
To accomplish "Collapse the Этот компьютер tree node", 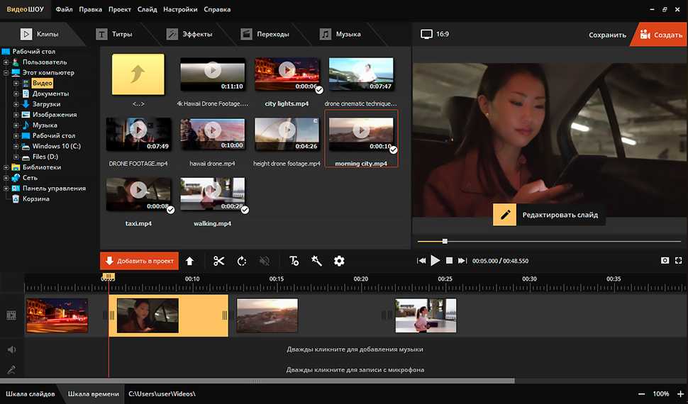I will coord(6,73).
